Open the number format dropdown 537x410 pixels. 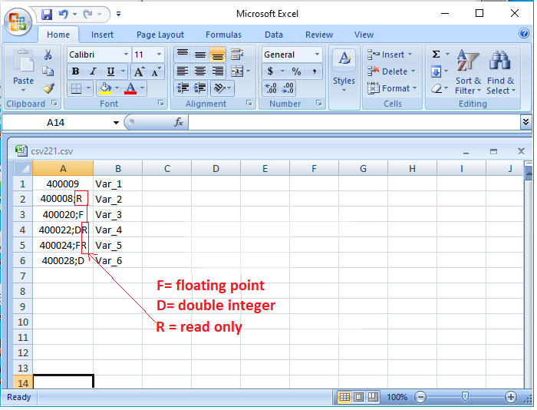(317, 55)
